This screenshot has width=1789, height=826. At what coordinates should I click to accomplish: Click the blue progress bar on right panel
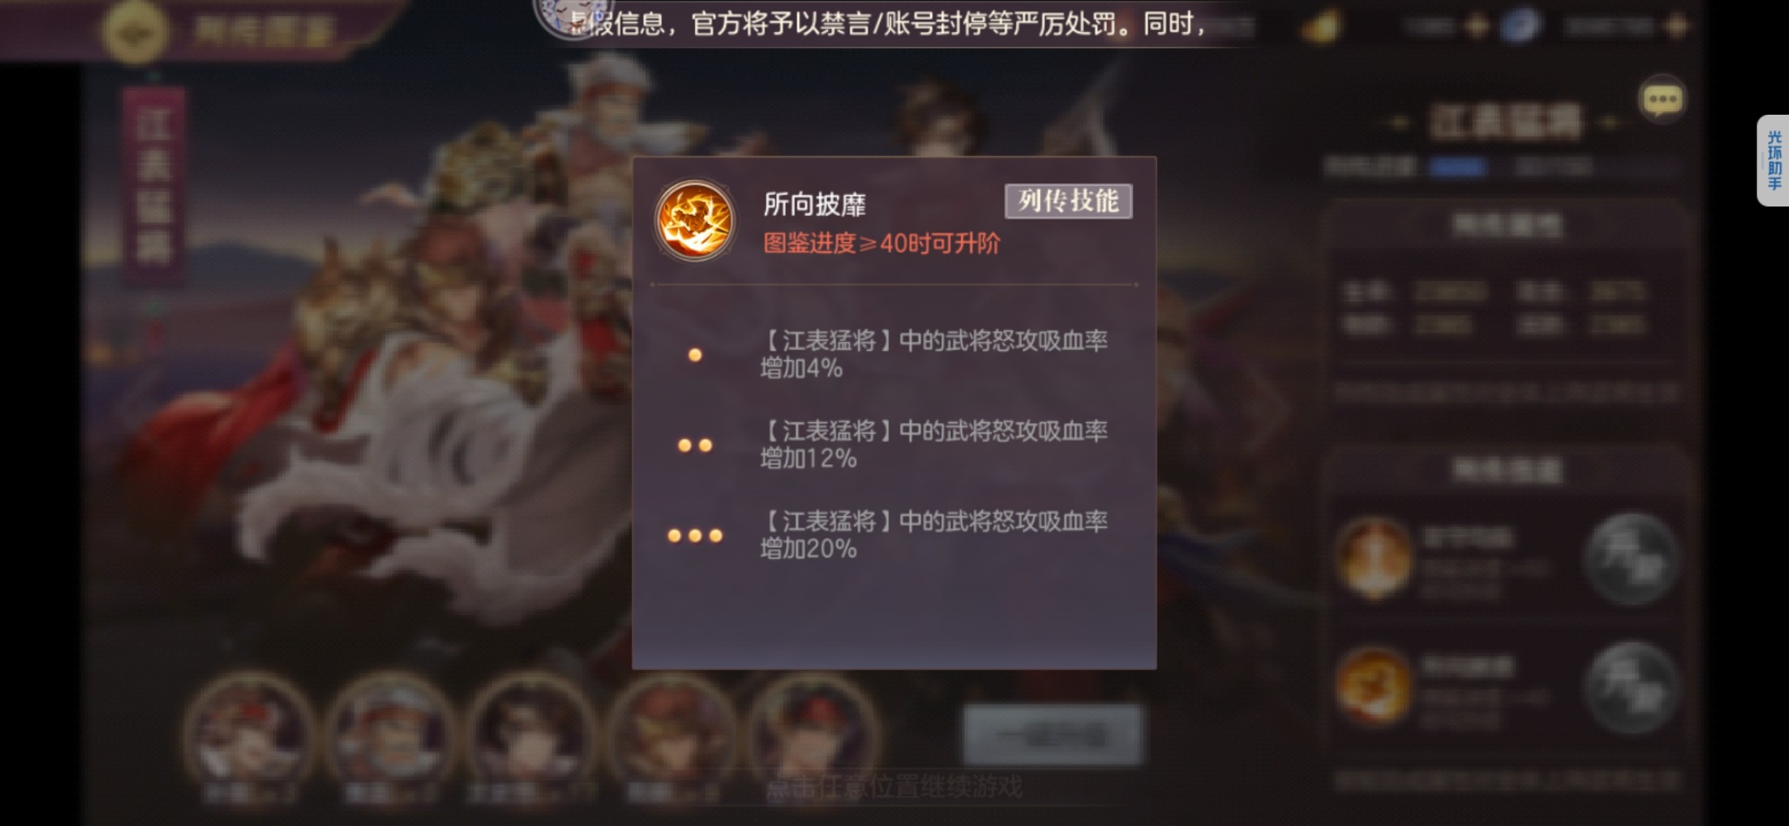point(1459,167)
